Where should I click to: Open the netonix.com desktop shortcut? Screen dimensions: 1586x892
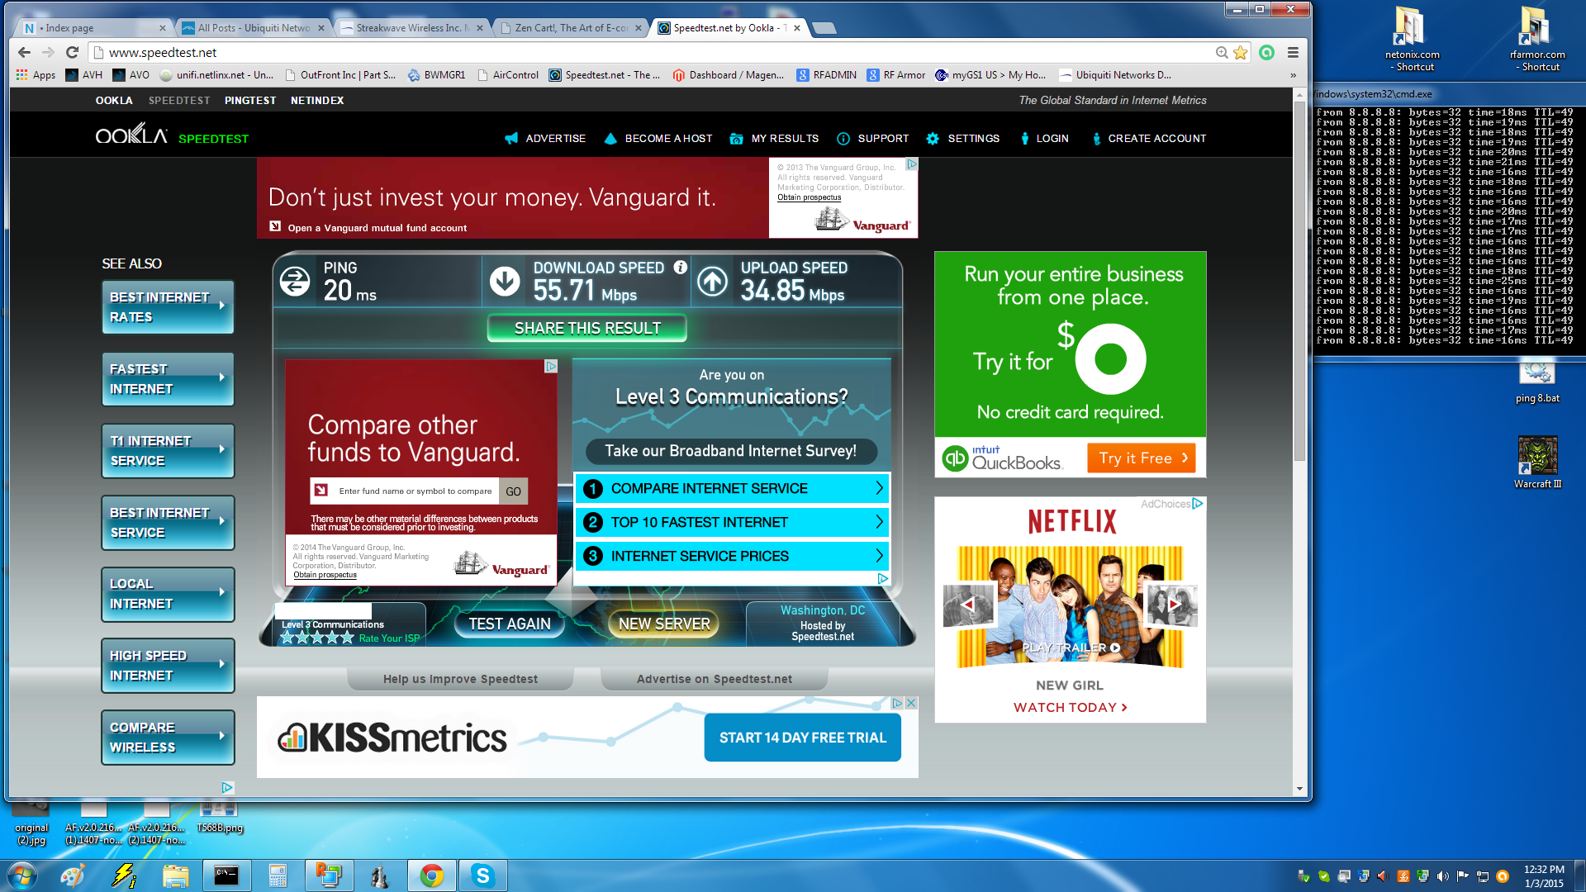click(1412, 40)
